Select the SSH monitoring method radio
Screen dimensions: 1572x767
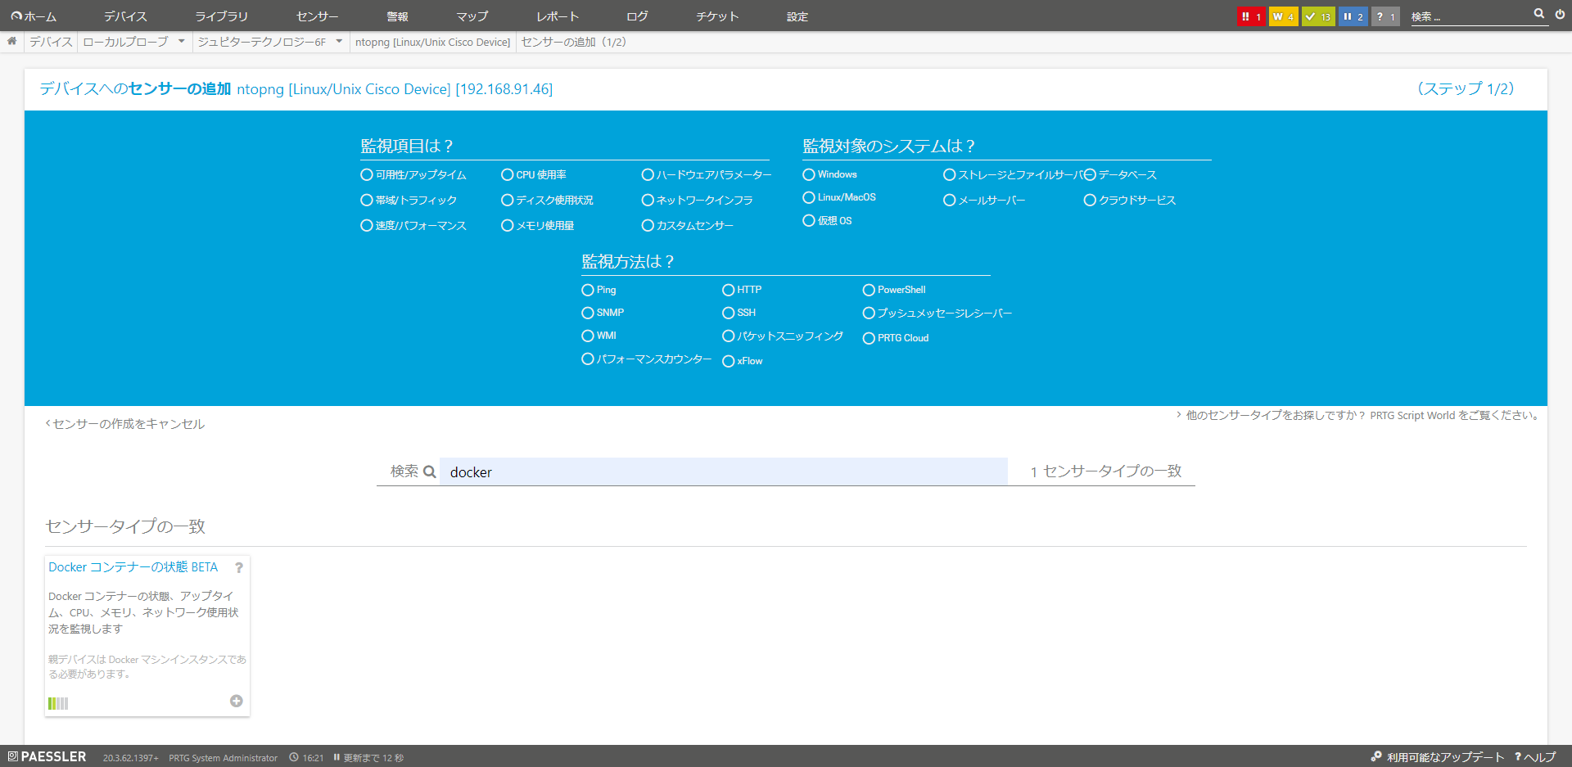[729, 313]
